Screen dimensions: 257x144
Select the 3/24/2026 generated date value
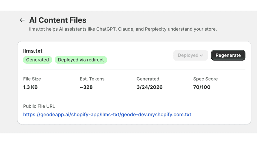click(x=150, y=87)
